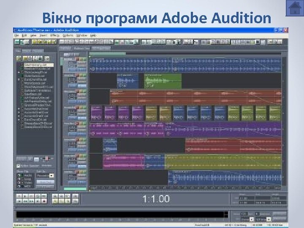Expand the fifth file in the file list
This screenshot has width=304, height=228.
tap(19, 79)
